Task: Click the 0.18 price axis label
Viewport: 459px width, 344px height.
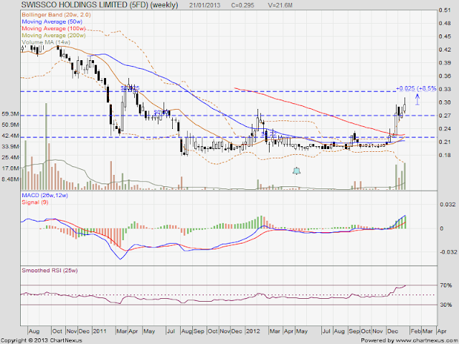Action: coord(445,155)
